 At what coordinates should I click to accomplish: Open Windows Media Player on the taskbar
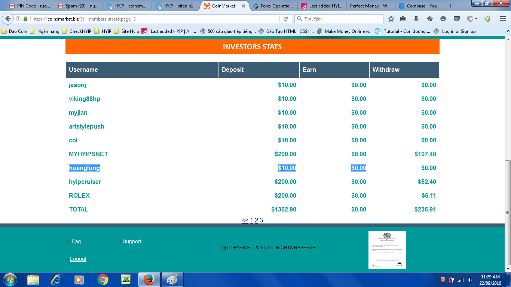pos(79,280)
